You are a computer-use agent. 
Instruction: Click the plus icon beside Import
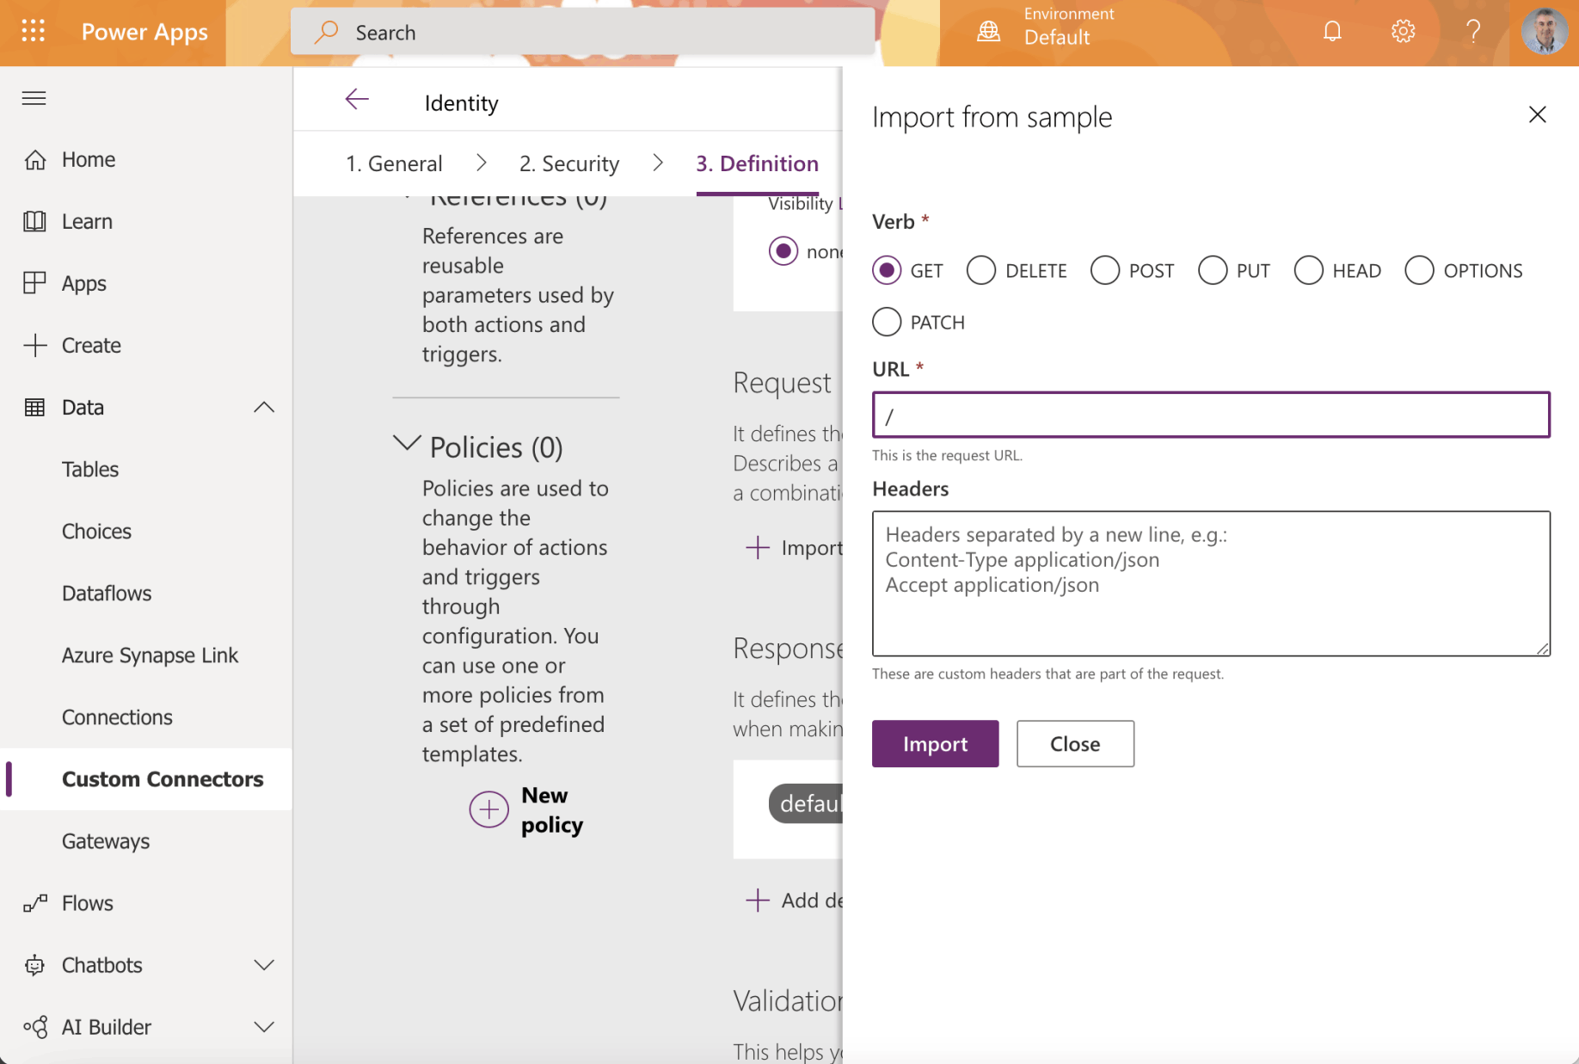(758, 548)
